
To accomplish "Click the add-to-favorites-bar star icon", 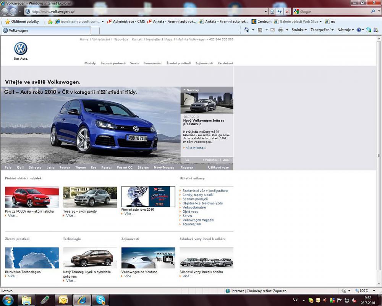I will pos(50,21).
